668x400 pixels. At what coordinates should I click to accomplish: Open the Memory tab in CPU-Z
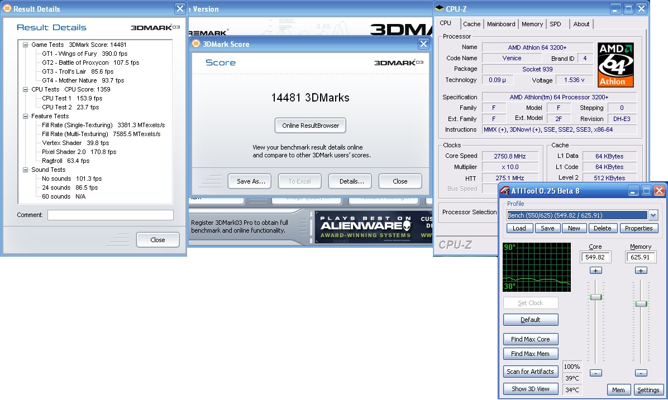(x=532, y=24)
